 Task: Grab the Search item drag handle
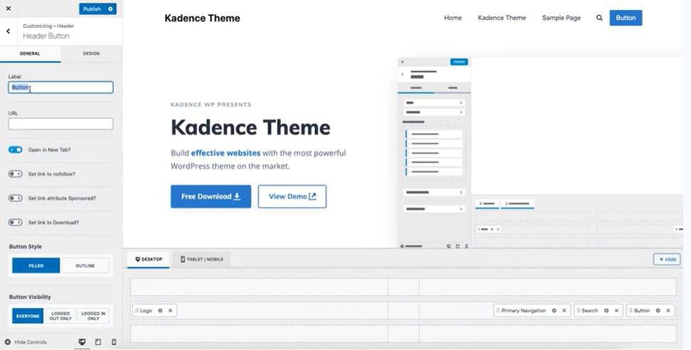(578, 311)
